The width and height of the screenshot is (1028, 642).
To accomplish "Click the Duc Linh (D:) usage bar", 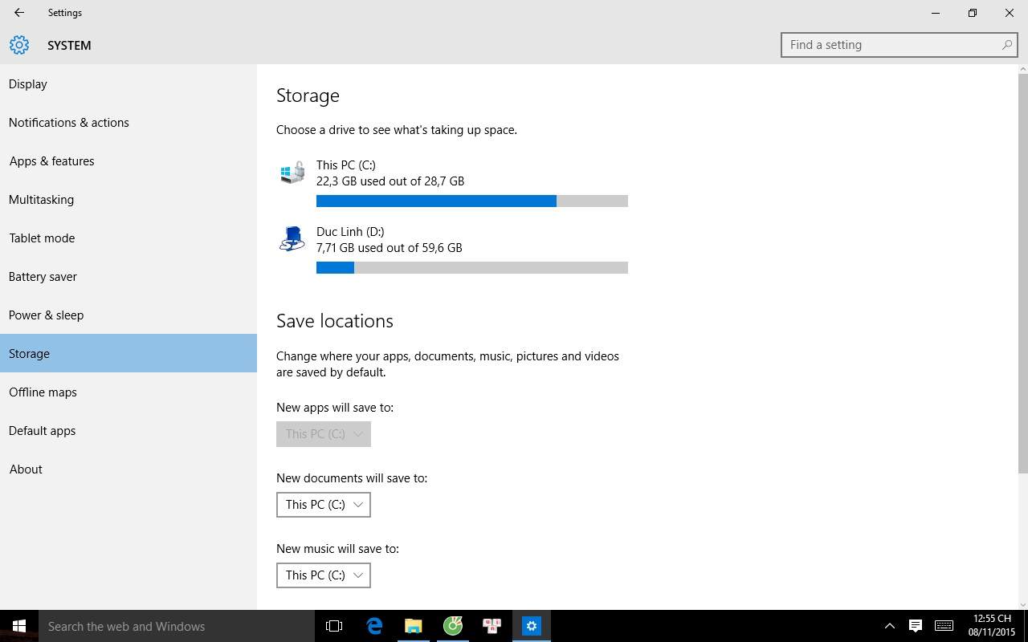I will pos(472,267).
